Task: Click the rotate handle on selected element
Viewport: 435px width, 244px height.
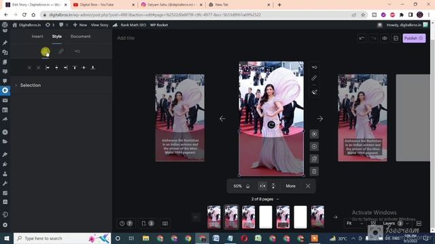Action: [x=271, y=125]
